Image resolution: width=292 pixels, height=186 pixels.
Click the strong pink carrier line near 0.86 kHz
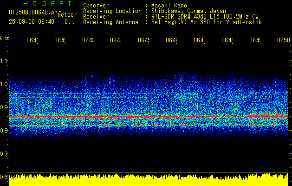tap(149, 117)
